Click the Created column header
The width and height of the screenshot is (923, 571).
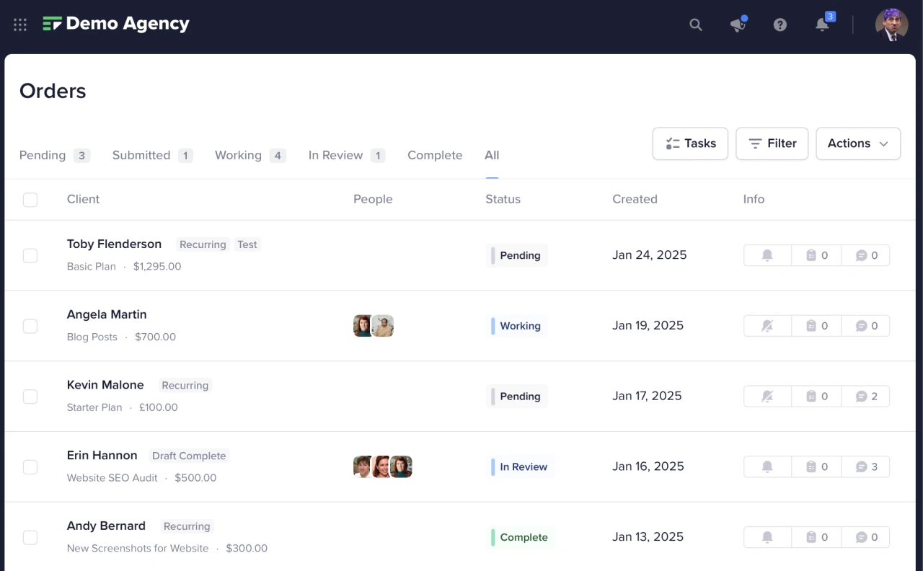[x=635, y=199]
